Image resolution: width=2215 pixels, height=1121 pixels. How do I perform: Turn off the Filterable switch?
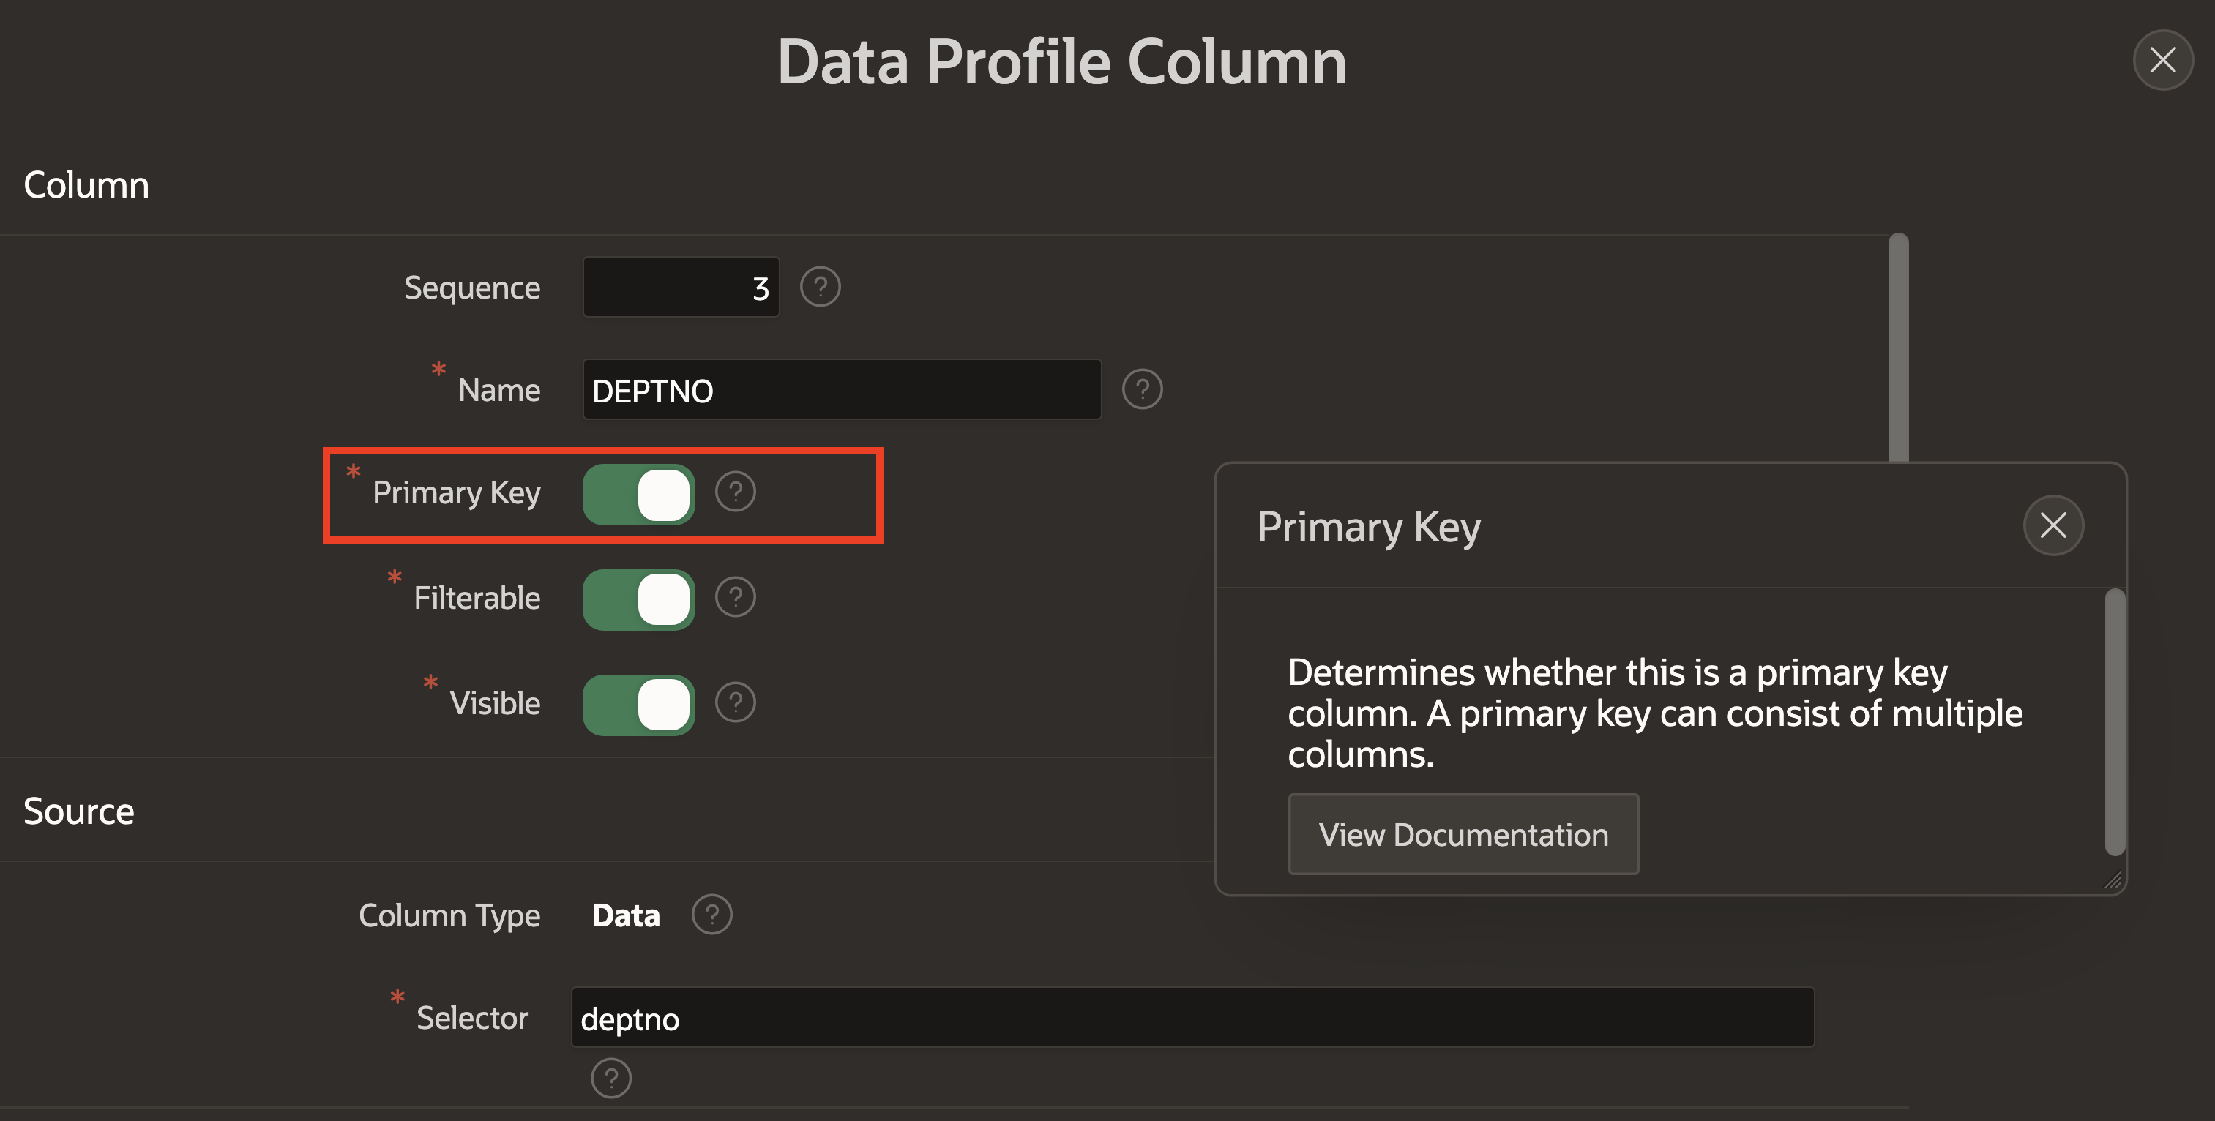[x=638, y=599]
